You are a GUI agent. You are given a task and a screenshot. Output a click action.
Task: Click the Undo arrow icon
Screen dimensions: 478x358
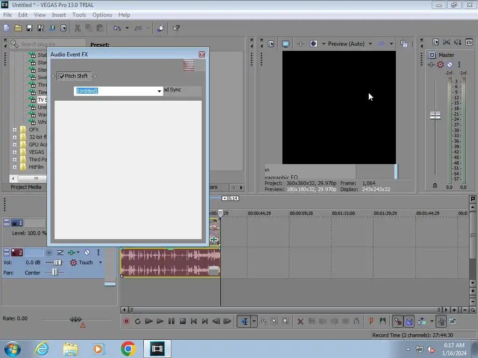[x=117, y=28]
